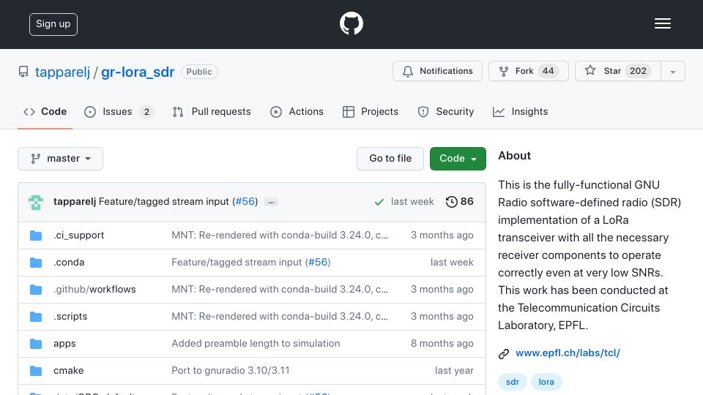Open tapparelj user profile link

(x=63, y=72)
